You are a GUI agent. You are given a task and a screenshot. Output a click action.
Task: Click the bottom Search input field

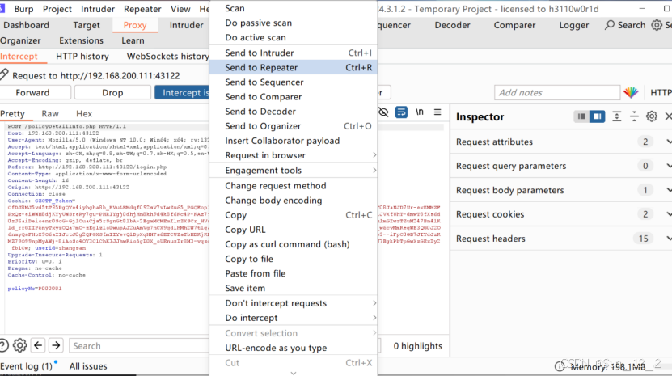click(x=139, y=345)
